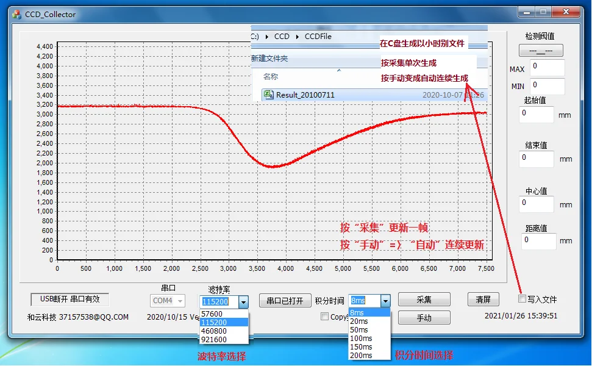Click the 和云科技 email text
The height and width of the screenshot is (366, 592).
click(78, 317)
